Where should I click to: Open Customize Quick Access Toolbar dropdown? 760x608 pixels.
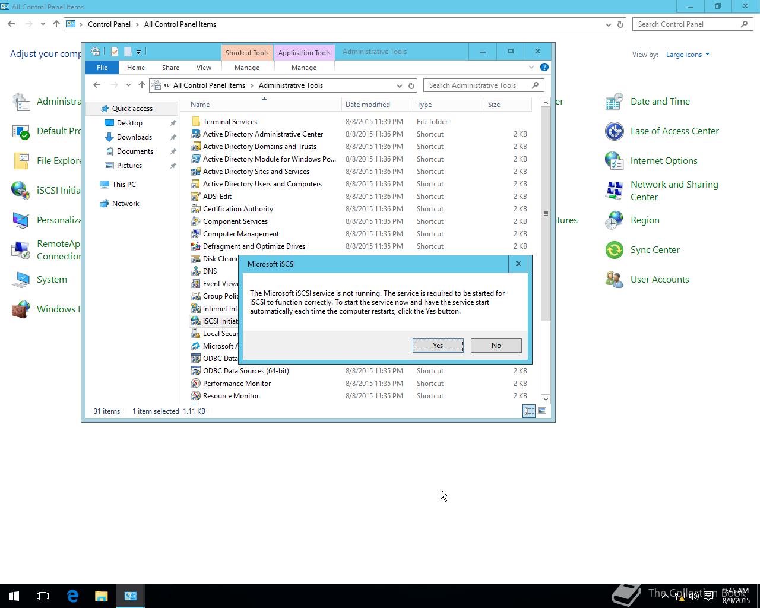tap(138, 52)
